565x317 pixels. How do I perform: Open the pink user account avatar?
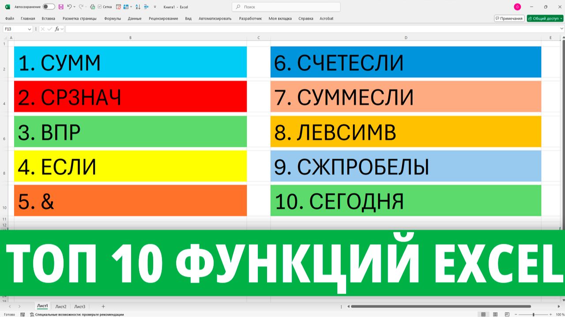(x=517, y=7)
